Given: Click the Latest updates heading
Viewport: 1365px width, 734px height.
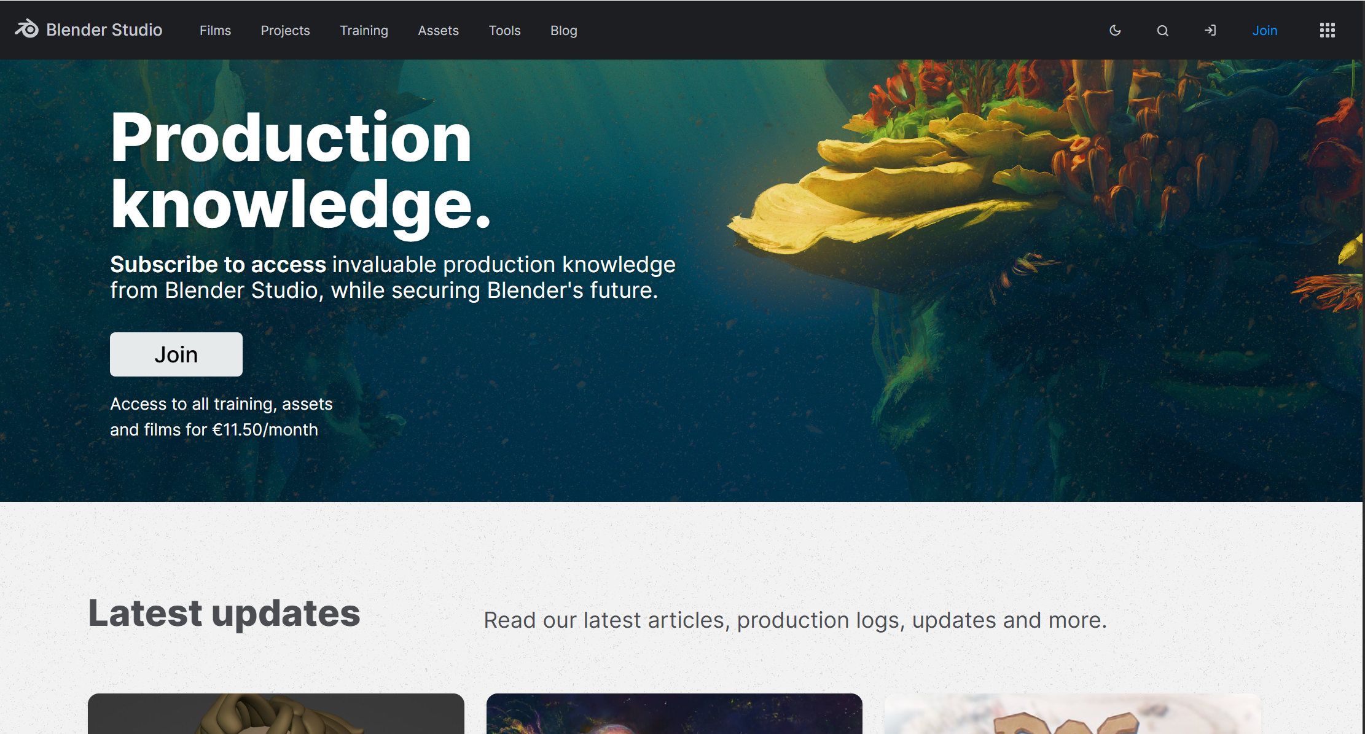Looking at the screenshot, I should click(x=224, y=613).
